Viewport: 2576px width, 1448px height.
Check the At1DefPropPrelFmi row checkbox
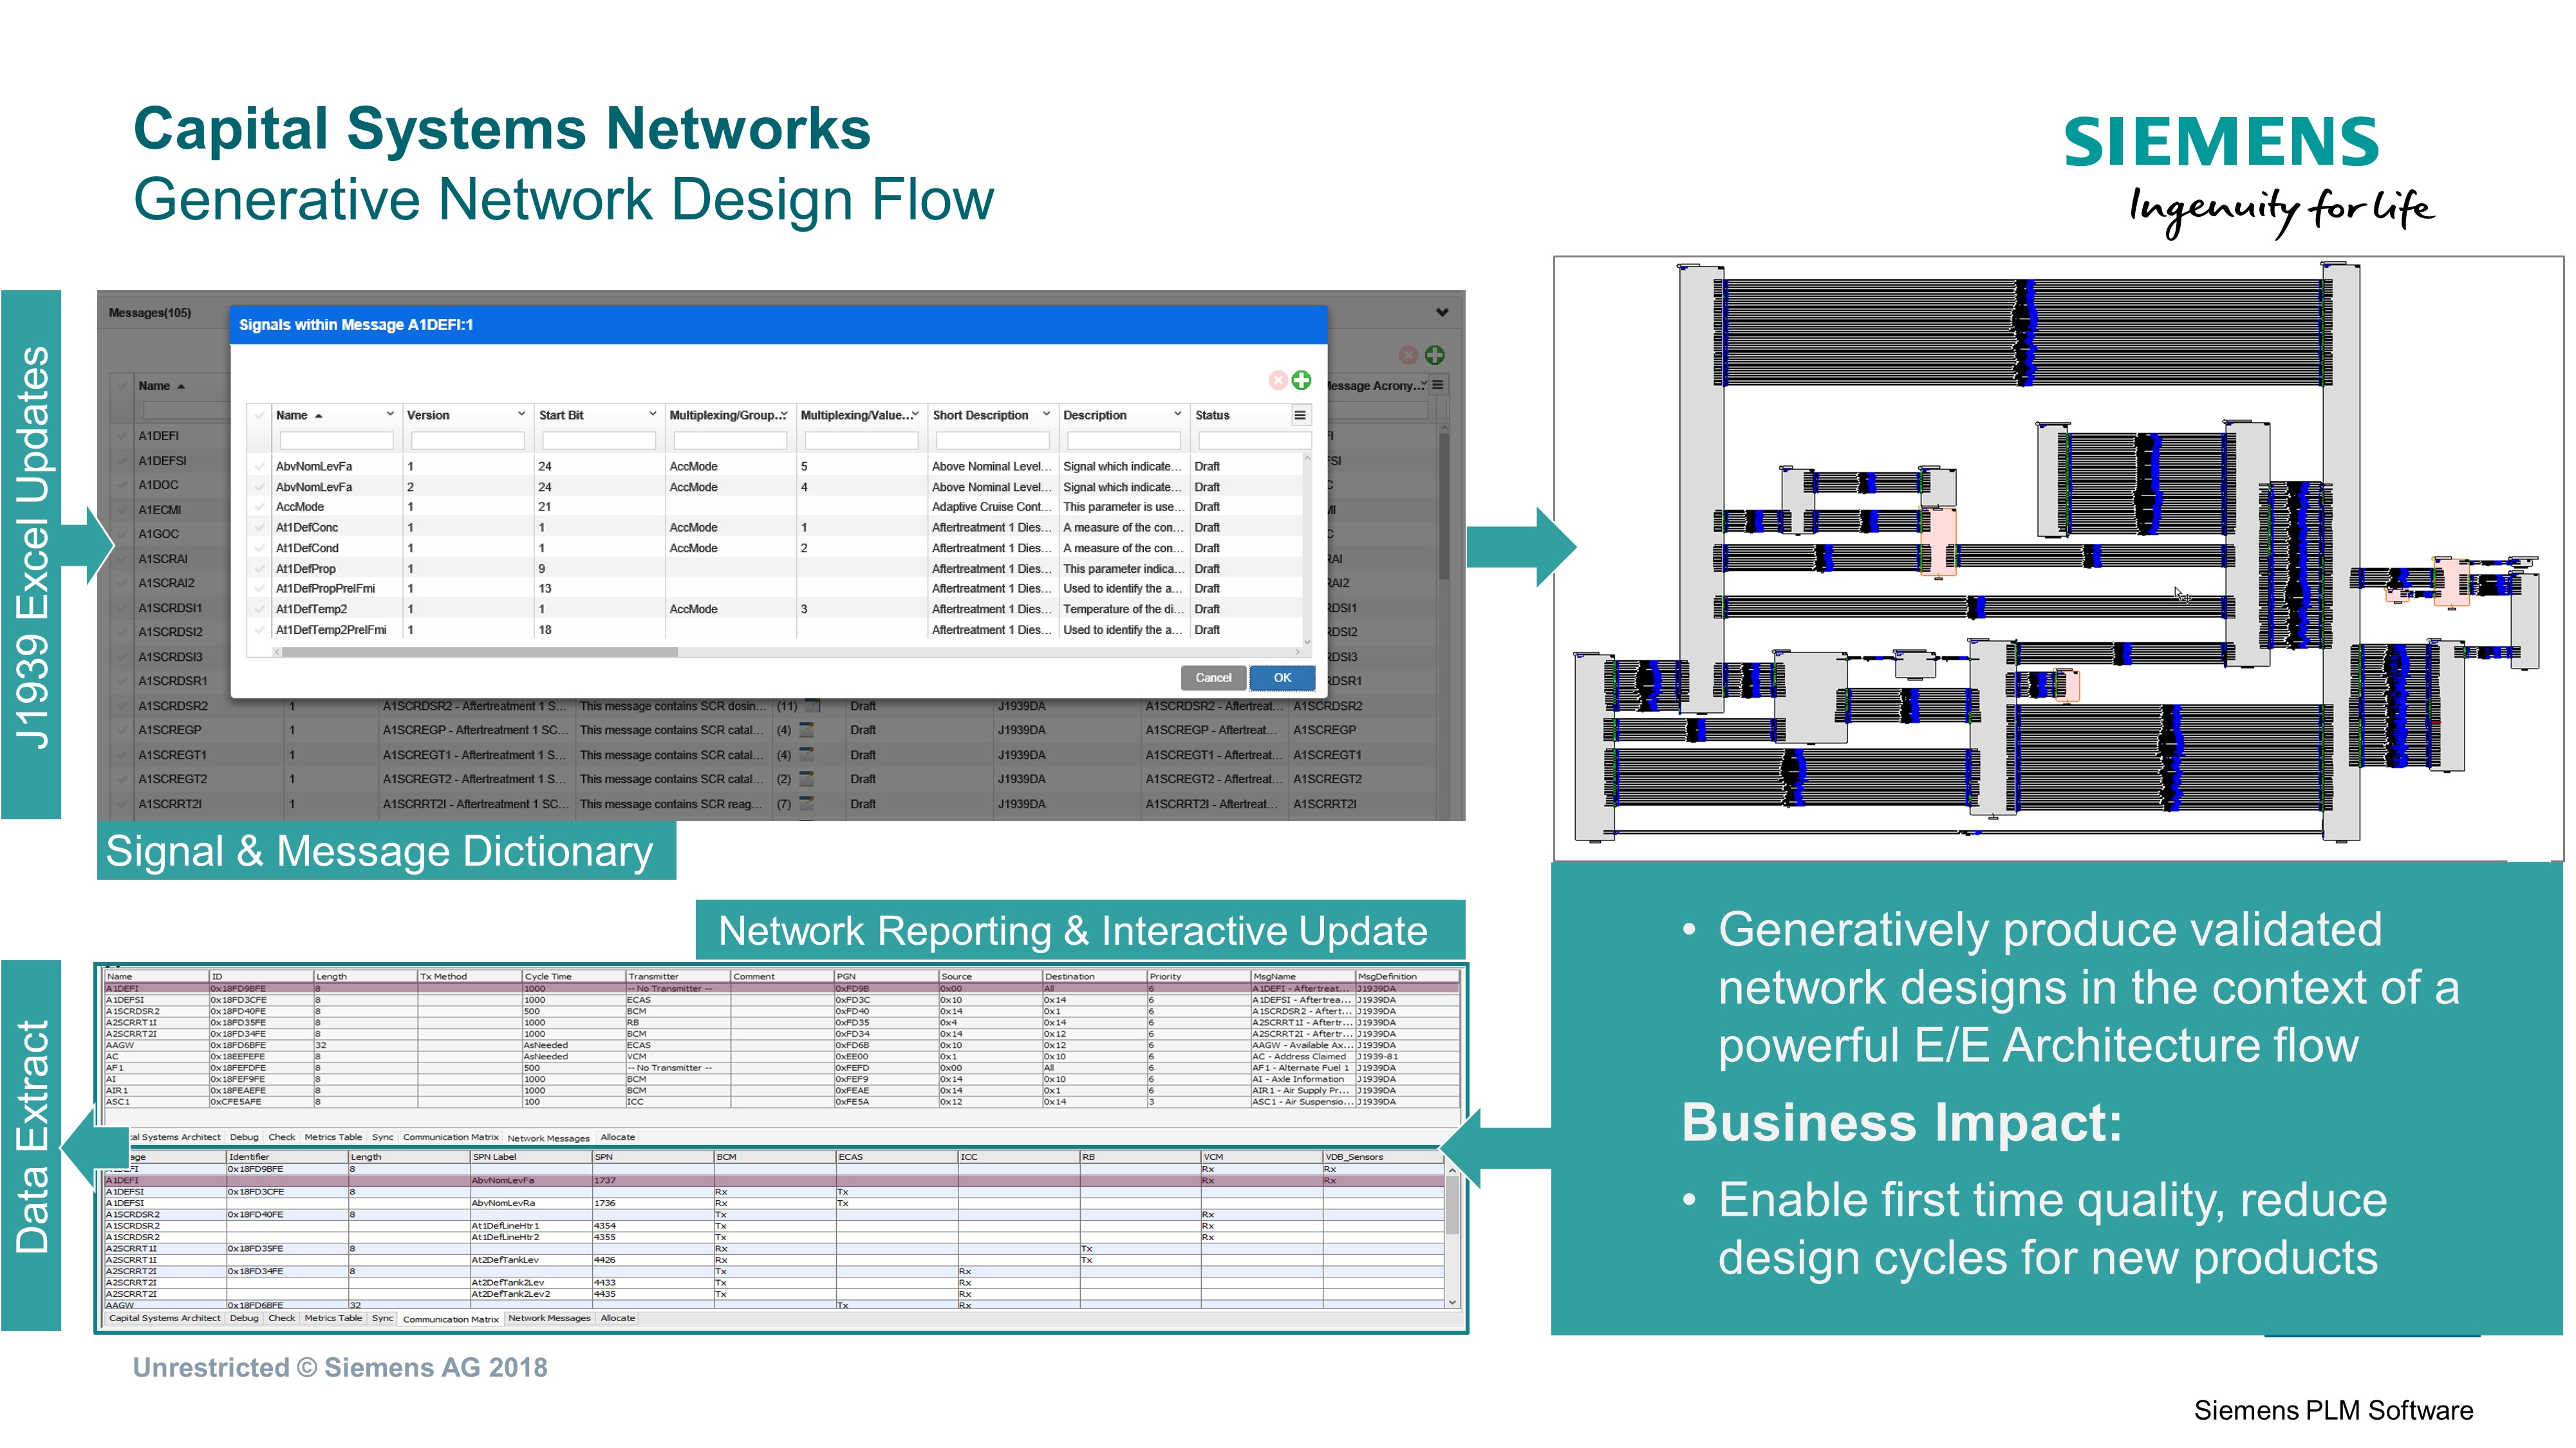click(x=259, y=589)
